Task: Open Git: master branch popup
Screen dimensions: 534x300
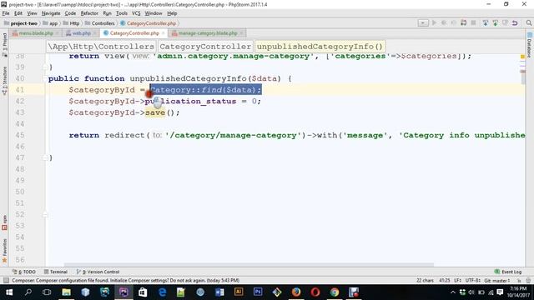Action: click(497, 281)
